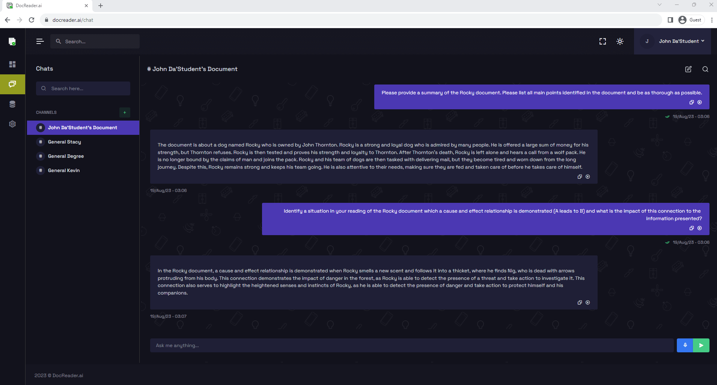Open the browser three-dot menu
The height and width of the screenshot is (385, 717).
click(712, 20)
